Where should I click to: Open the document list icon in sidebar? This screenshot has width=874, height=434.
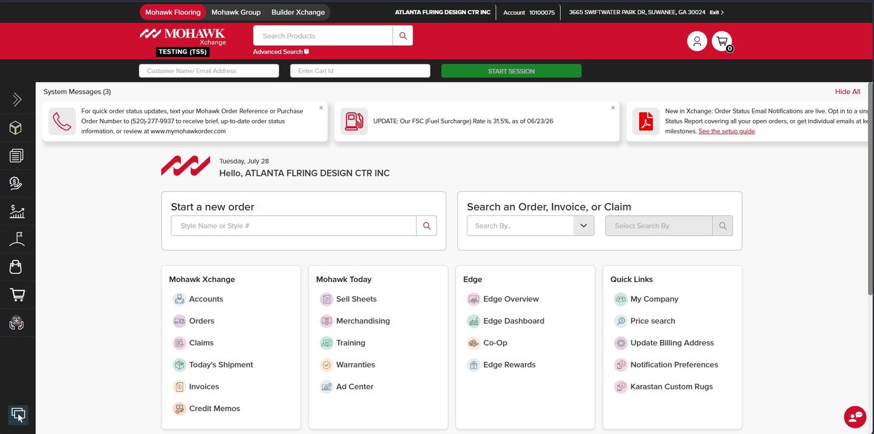[16, 156]
